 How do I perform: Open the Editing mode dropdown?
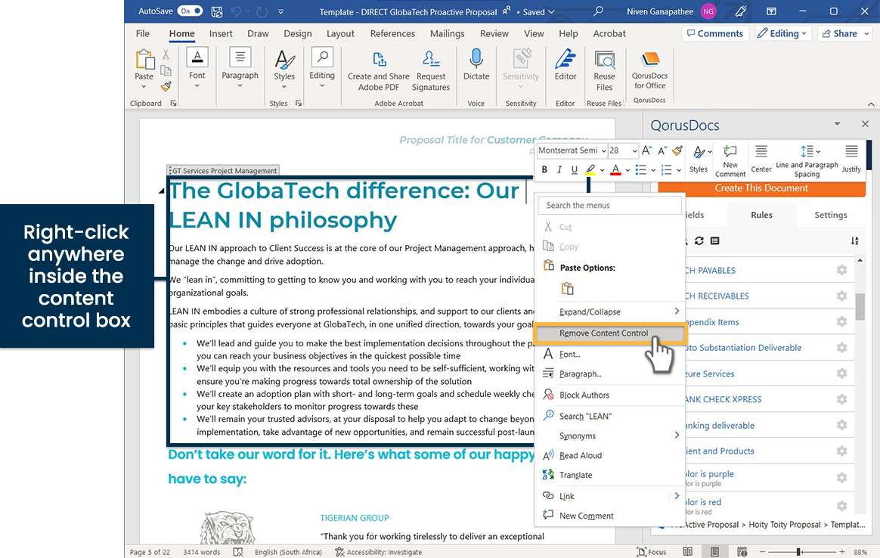[782, 34]
